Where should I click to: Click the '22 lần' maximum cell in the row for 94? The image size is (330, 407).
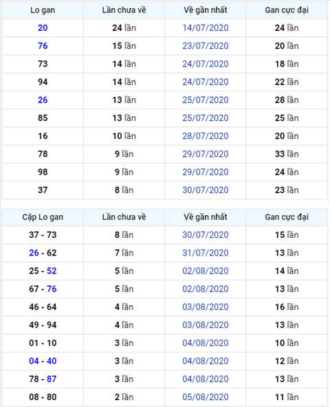coord(287,82)
